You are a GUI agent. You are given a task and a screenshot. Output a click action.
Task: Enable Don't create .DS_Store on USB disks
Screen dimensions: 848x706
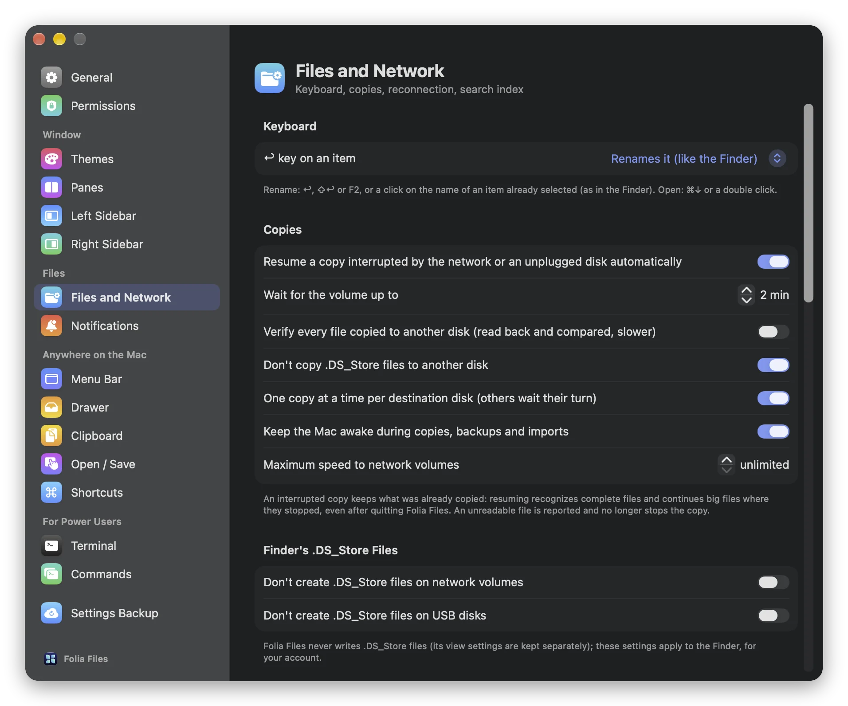pos(773,616)
